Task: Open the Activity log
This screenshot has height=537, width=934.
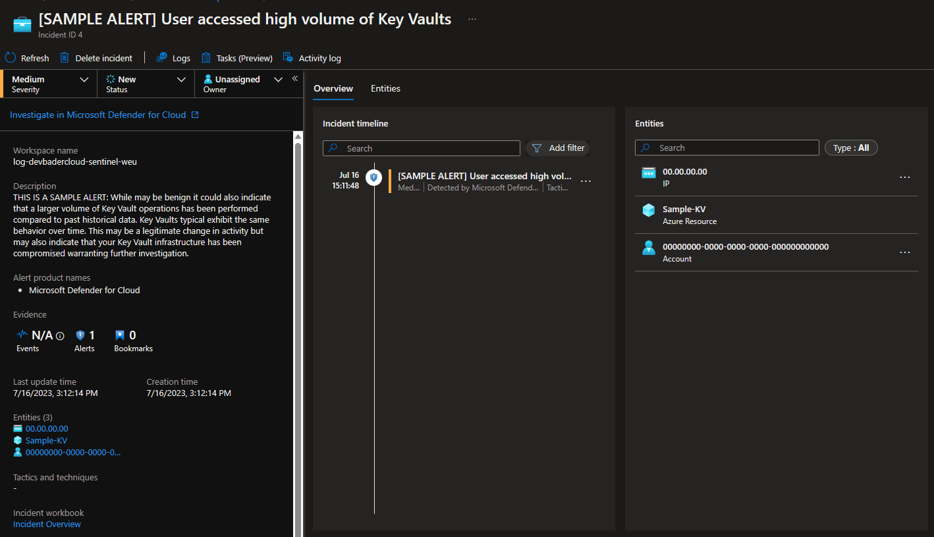Action: coord(312,58)
